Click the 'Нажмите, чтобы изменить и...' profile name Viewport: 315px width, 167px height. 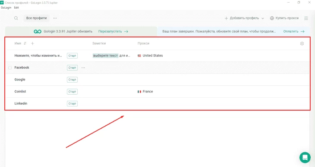[38, 56]
